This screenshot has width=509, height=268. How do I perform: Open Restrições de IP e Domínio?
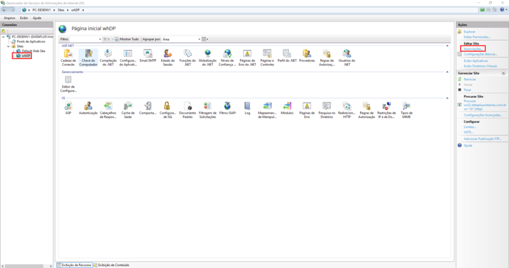(x=386, y=110)
